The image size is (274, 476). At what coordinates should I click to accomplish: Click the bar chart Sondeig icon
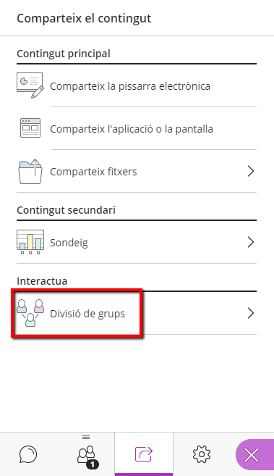point(30,242)
